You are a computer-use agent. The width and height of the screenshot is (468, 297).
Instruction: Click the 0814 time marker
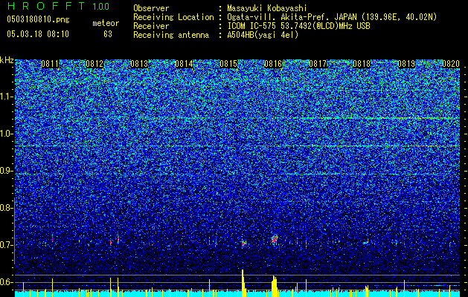184,64
